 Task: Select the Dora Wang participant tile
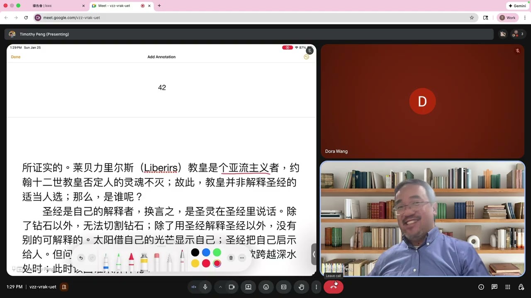422,101
